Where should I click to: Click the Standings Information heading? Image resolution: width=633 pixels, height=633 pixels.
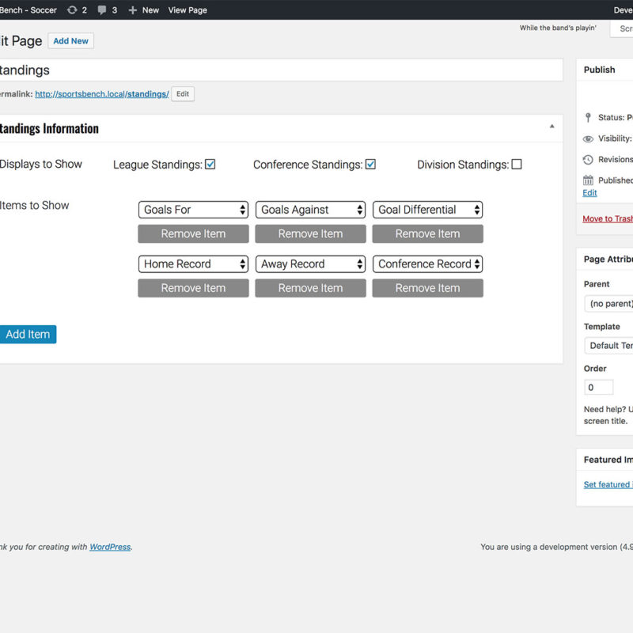(x=49, y=128)
